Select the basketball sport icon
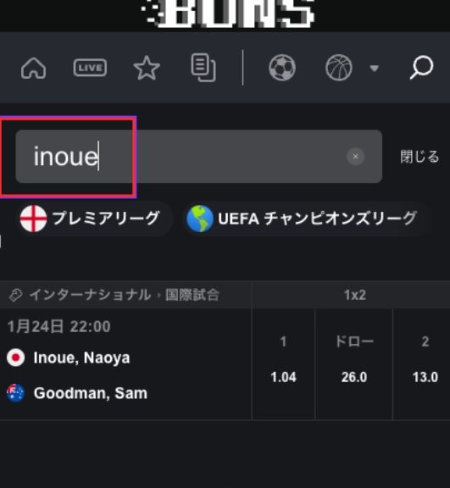 coord(339,68)
